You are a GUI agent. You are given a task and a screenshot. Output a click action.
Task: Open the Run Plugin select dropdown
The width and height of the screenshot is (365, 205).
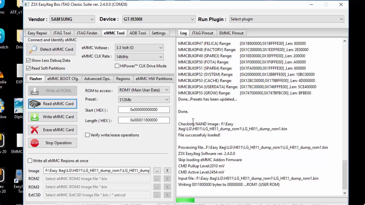click(287, 19)
